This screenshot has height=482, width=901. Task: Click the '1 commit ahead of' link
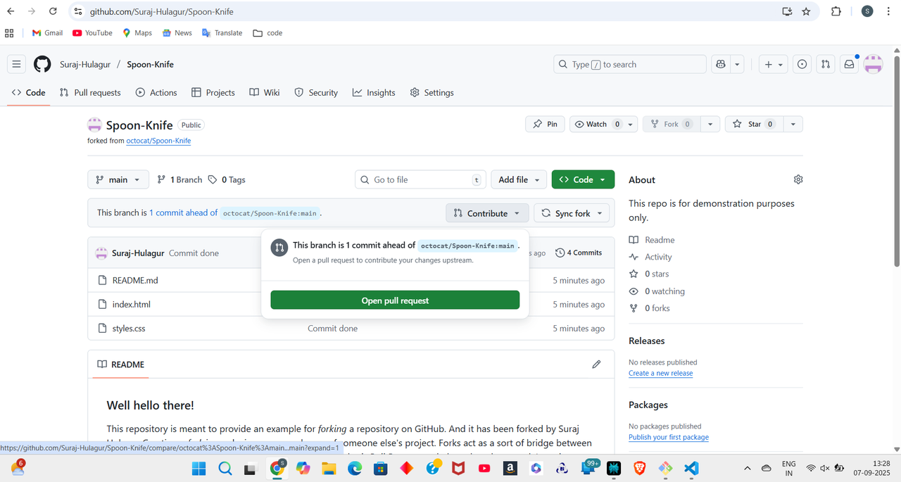[x=183, y=213]
